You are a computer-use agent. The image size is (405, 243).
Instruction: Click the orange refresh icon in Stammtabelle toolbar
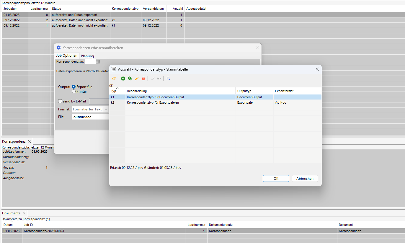(114, 79)
